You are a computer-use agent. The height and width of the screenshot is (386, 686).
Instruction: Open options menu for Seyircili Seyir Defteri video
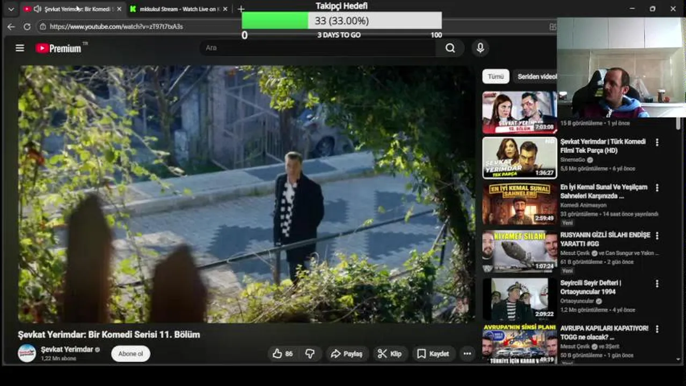click(657, 284)
